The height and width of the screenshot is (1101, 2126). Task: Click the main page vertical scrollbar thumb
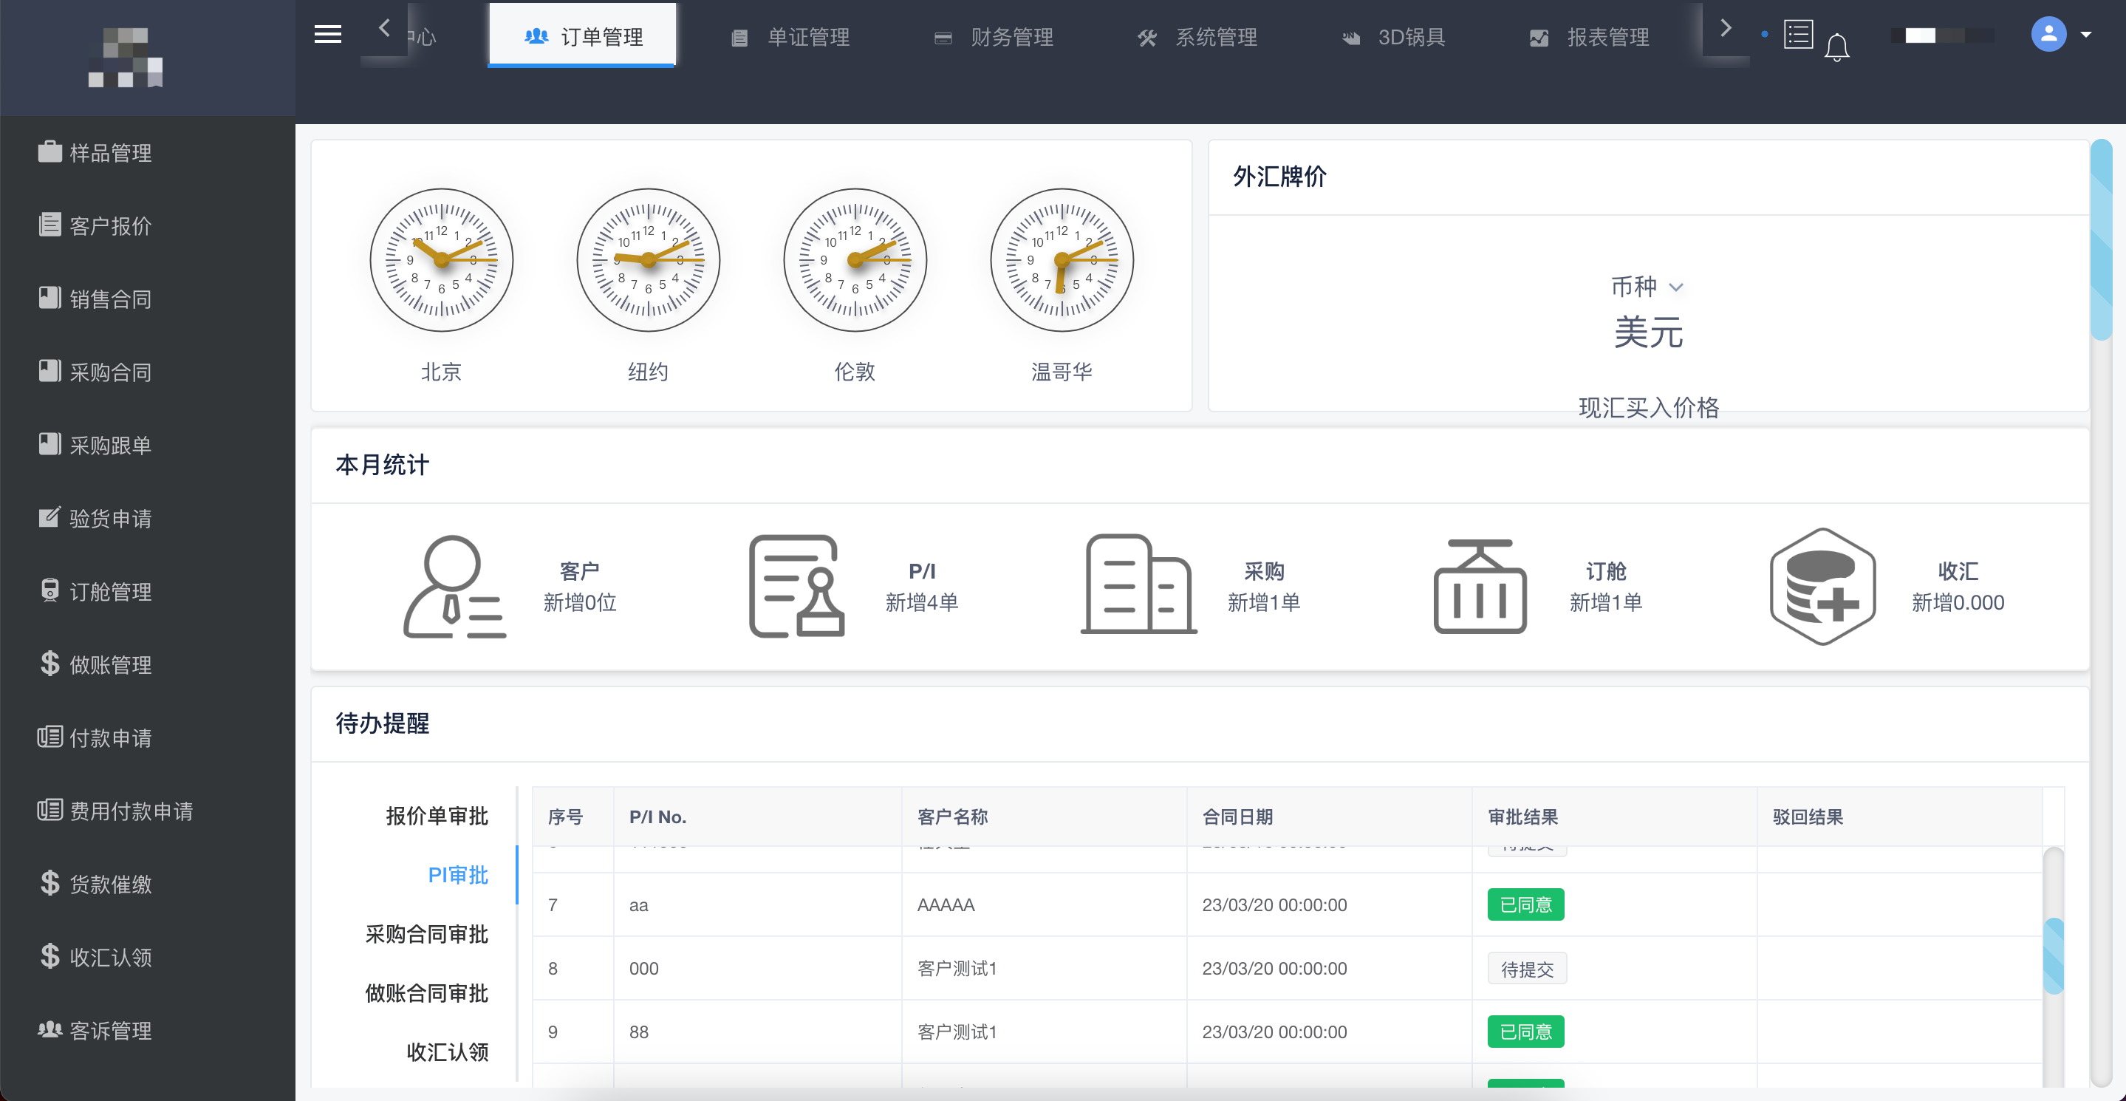[2100, 239]
